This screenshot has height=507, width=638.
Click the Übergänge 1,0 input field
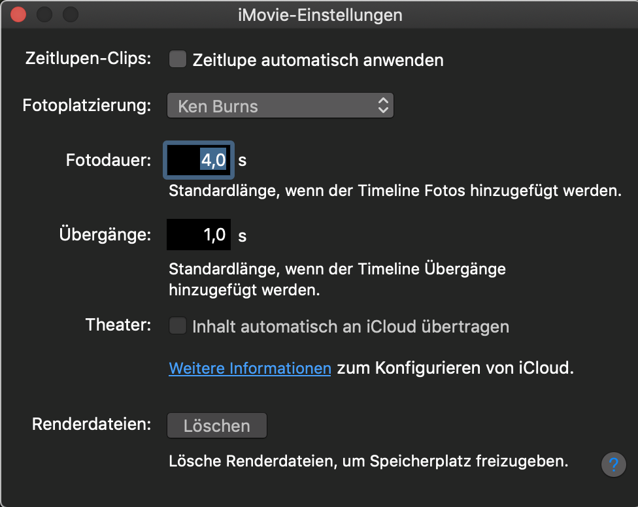[199, 235]
